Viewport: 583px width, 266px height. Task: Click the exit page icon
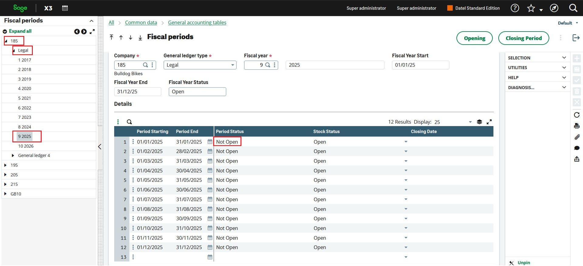tap(576, 38)
